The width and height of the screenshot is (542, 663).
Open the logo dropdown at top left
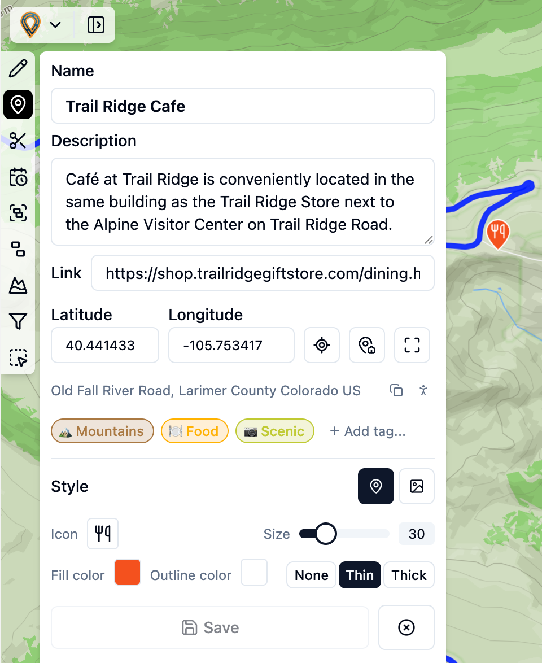[55, 25]
